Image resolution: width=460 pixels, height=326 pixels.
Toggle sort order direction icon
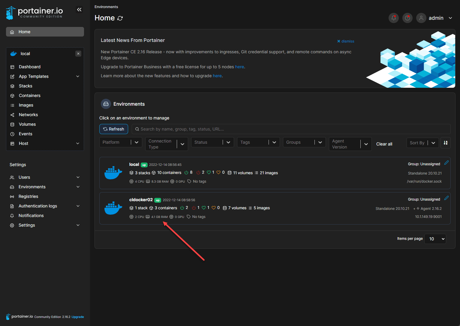coord(446,143)
